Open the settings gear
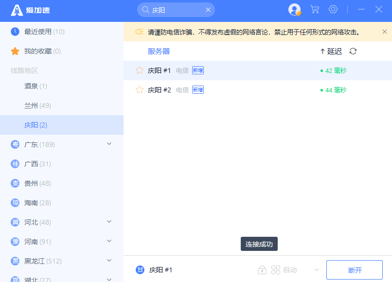 coord(333,10)
